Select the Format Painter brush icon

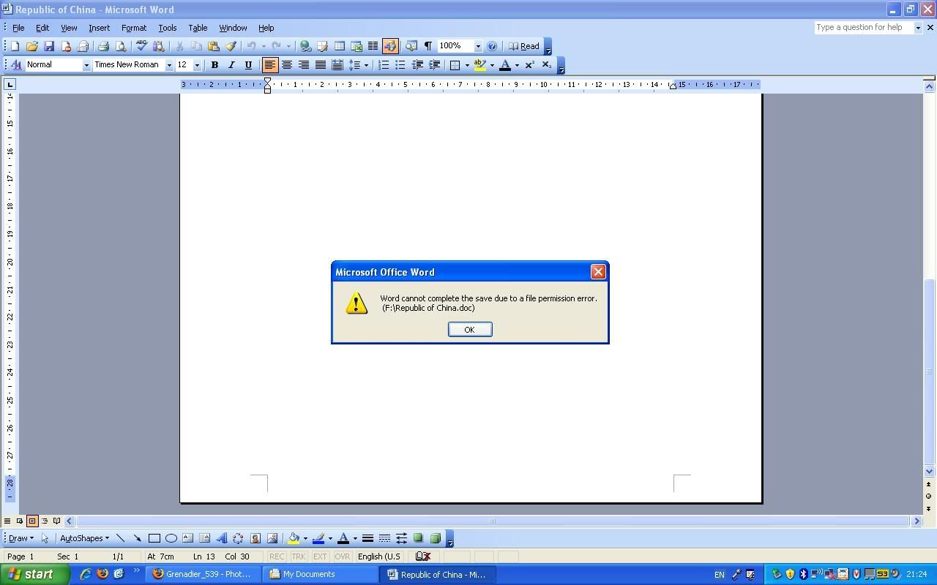231,46
